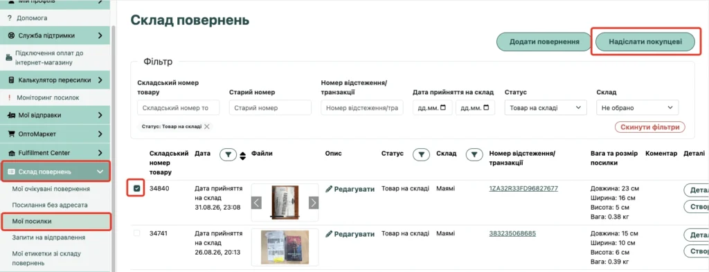Toggle Дата column sort arrows
709x272 pixels.
tap(243, 156)
